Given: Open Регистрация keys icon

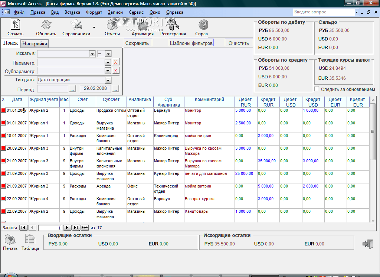Looking at the screenshot, I should (174, 25).
